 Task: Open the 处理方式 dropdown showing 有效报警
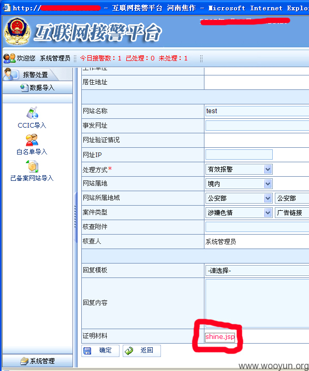tap(239, 169)
